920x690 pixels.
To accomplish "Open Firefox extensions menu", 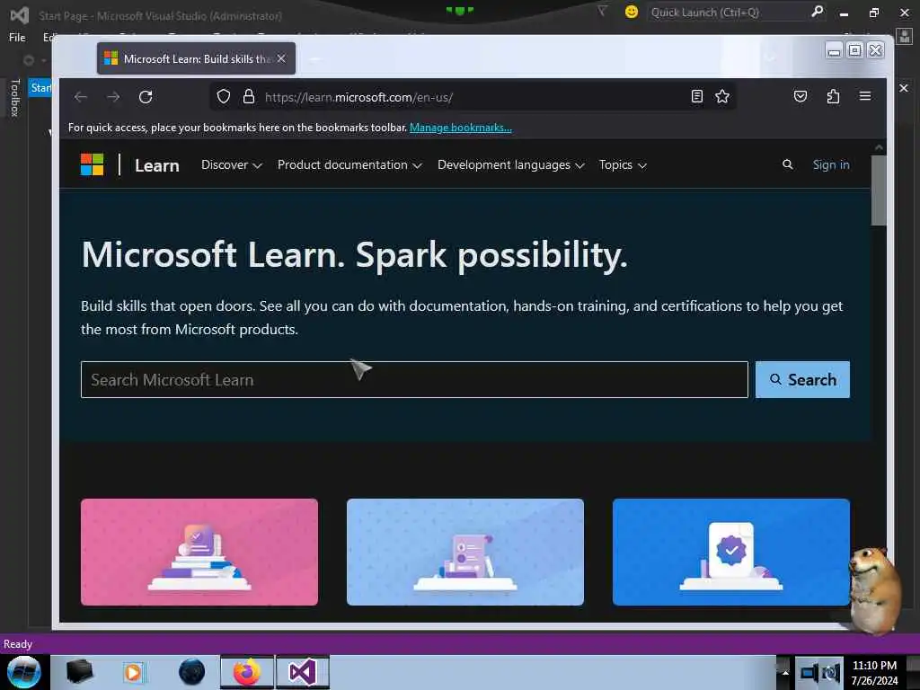I will [x=833, y=96].
